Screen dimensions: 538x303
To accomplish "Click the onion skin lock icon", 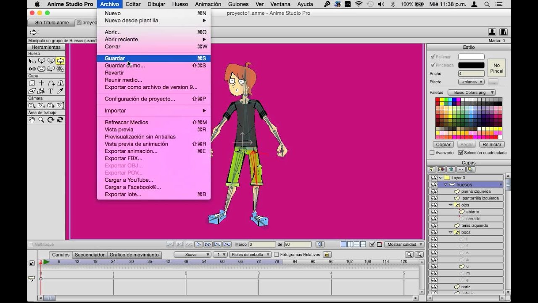I will [327, 255].
